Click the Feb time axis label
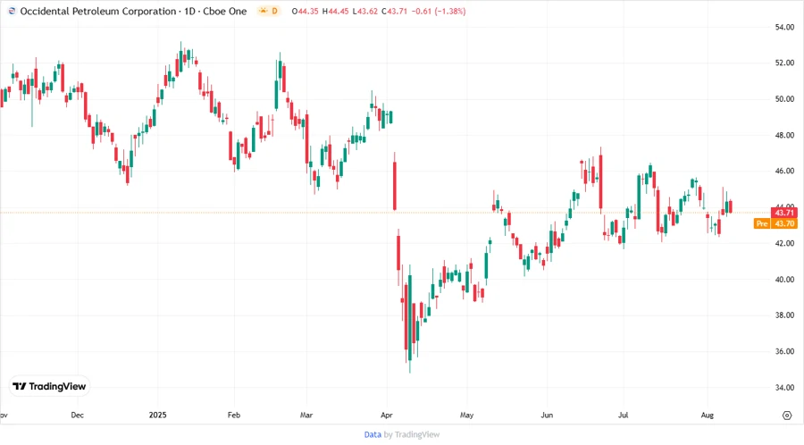This screenshot has width=804, height=445. click(x=234, y=415)
